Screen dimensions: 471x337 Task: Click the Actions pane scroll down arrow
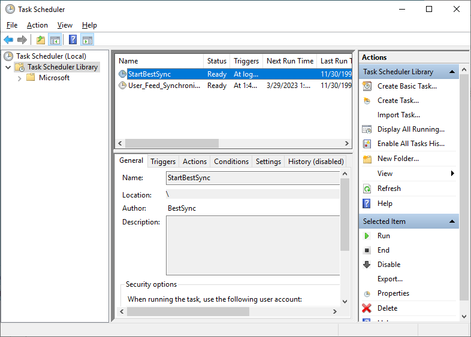pos(464,316)
